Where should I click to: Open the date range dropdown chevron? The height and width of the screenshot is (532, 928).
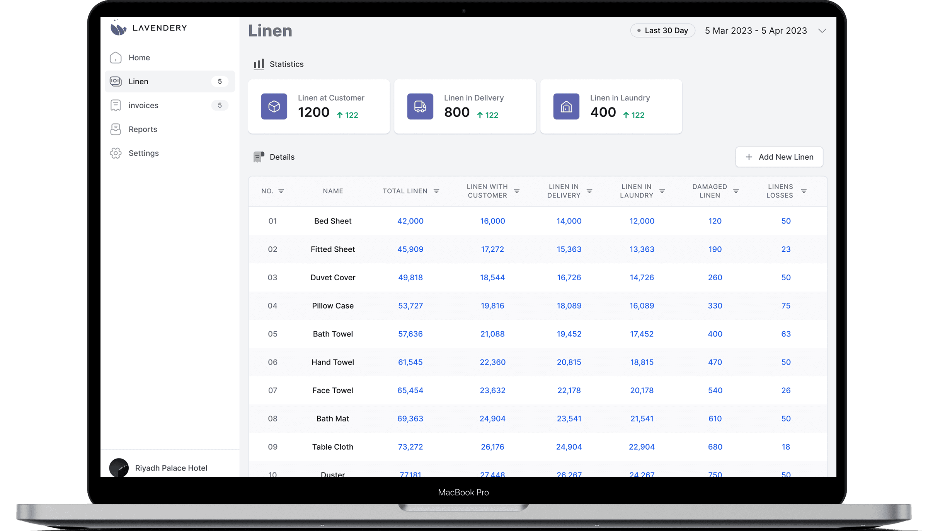822,31
